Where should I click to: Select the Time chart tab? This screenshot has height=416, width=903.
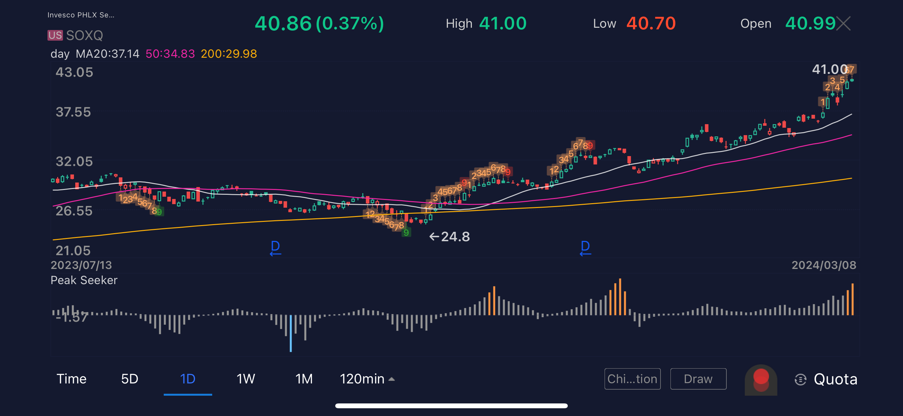71,379
